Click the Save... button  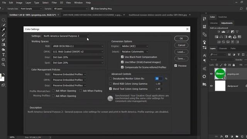[x=181, y=58]
